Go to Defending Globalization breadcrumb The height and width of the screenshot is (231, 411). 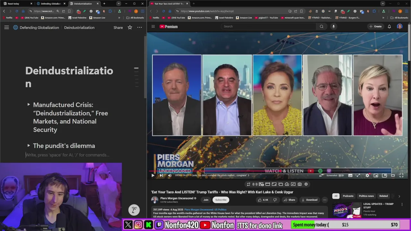pyautogui.click(x=39, y=28)
